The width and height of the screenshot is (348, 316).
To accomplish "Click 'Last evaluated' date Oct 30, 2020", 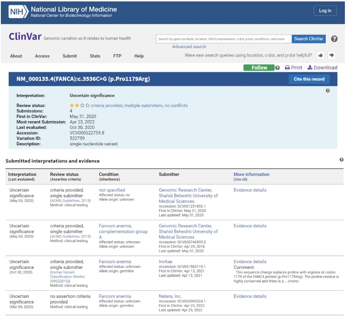I will coord(82,127).
